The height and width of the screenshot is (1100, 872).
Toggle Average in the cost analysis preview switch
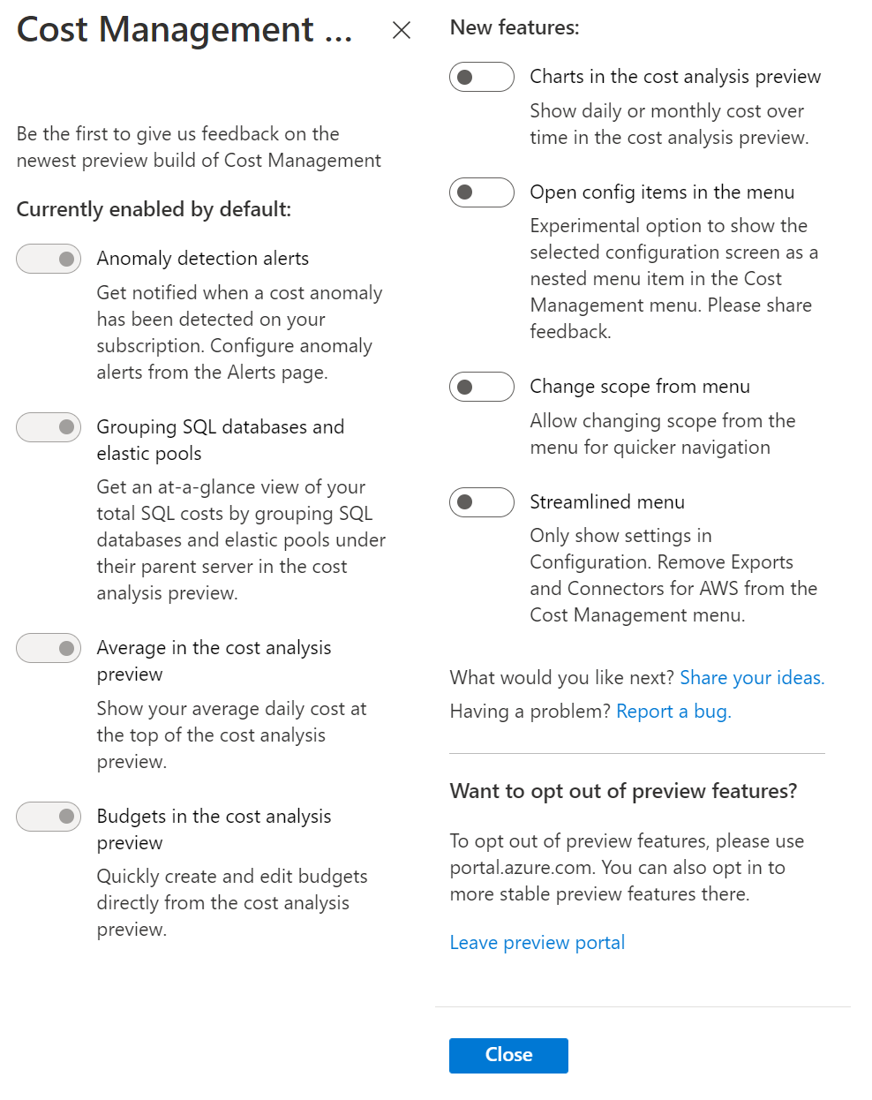(49, 648)
